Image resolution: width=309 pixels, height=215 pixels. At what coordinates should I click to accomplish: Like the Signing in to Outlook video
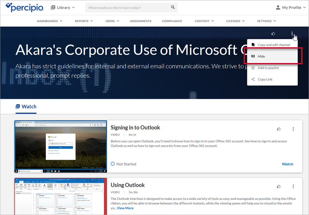(279, 129)
